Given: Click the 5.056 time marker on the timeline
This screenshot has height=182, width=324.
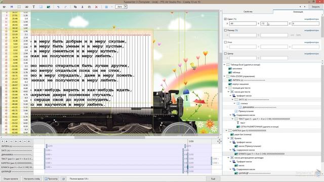Looking at the screenshot, I should tap(191, 142).
